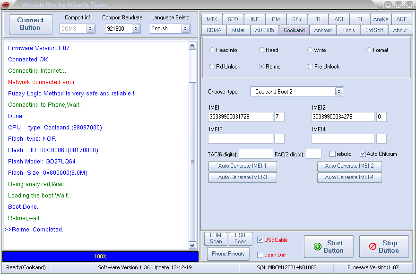Open the Language Select English dropdown
The width and height of the screenshot is (416, 274).
[x=185, y=29]
